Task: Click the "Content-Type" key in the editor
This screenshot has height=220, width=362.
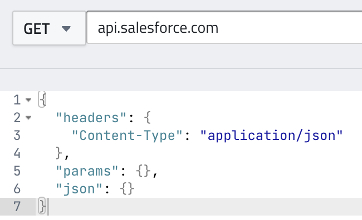Action: [x=127, y=136]
